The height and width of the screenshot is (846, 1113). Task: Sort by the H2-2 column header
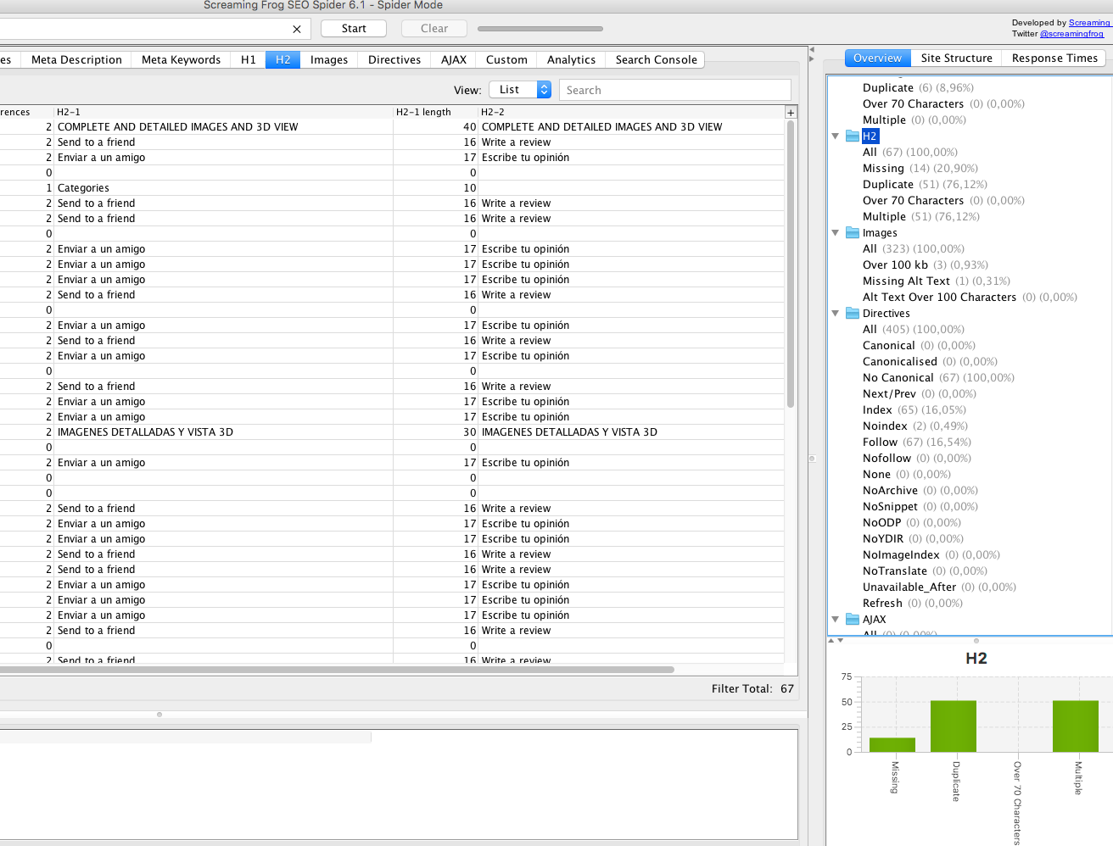pyautogui.click(x=631, y=112)
